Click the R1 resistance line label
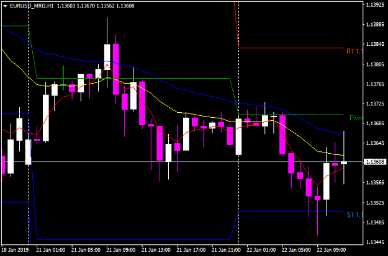Image resolution: width=388 pixels, height=256 pixels. (354, 51)
